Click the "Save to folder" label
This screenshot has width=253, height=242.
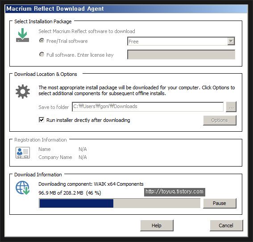(x=54, y=107)
